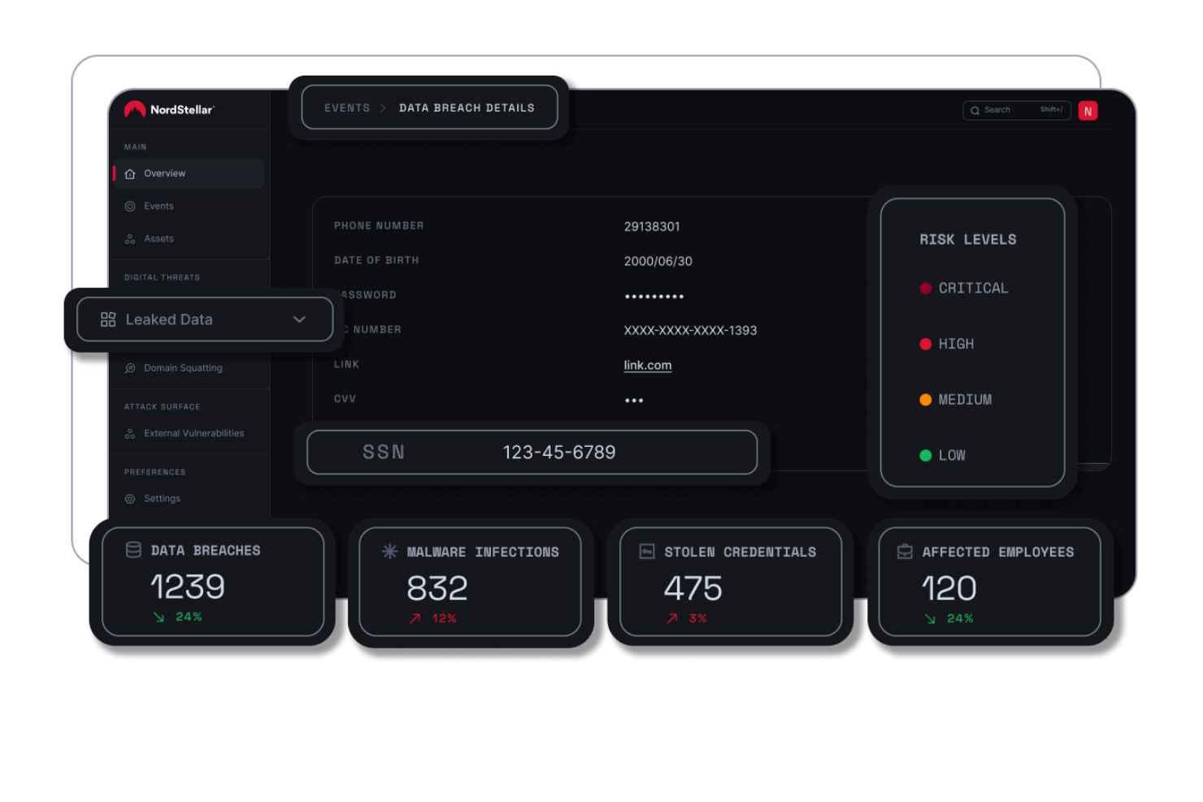Expand the Leaked Data dropdown chevron

[x=299, y=319]
